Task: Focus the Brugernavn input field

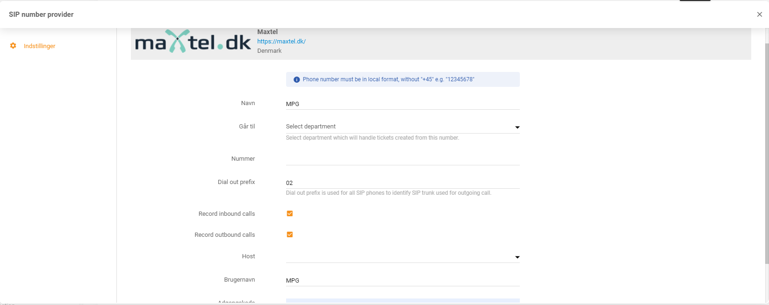Action: (x=402, y=280)
